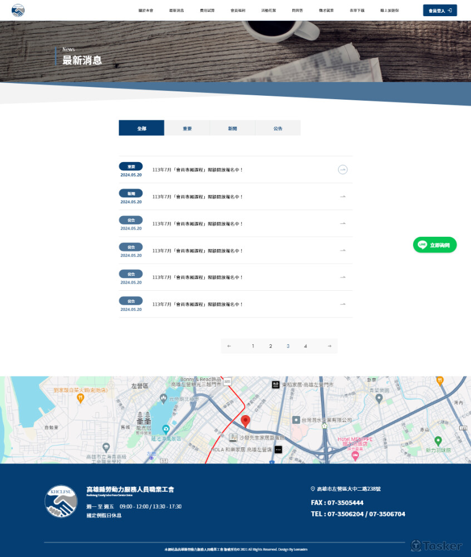
Task: Click the circled arrow on the 重要 news row
Action: tap(343, 169)
